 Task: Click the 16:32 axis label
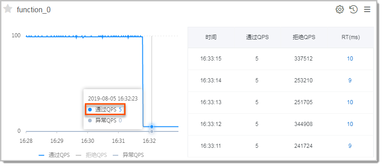point(149,141)
